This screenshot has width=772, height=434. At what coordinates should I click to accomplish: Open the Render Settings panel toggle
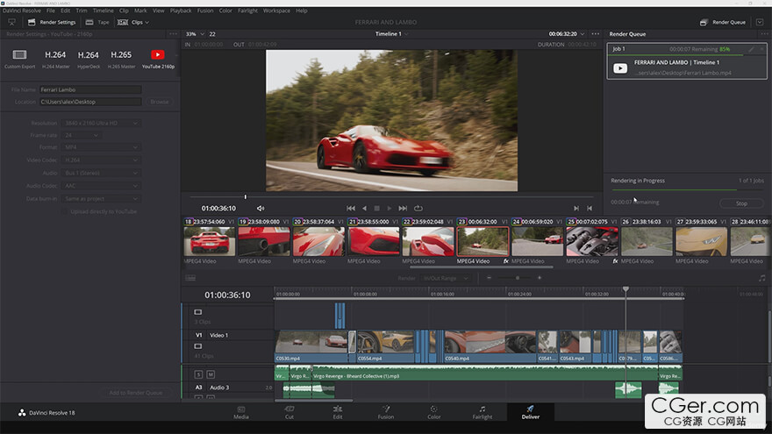(52, 22)
